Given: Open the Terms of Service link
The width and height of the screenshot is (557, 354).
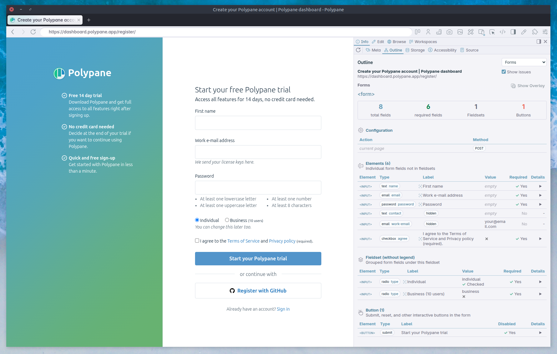Looking at the screenshot, I should [x=243, y=241].
